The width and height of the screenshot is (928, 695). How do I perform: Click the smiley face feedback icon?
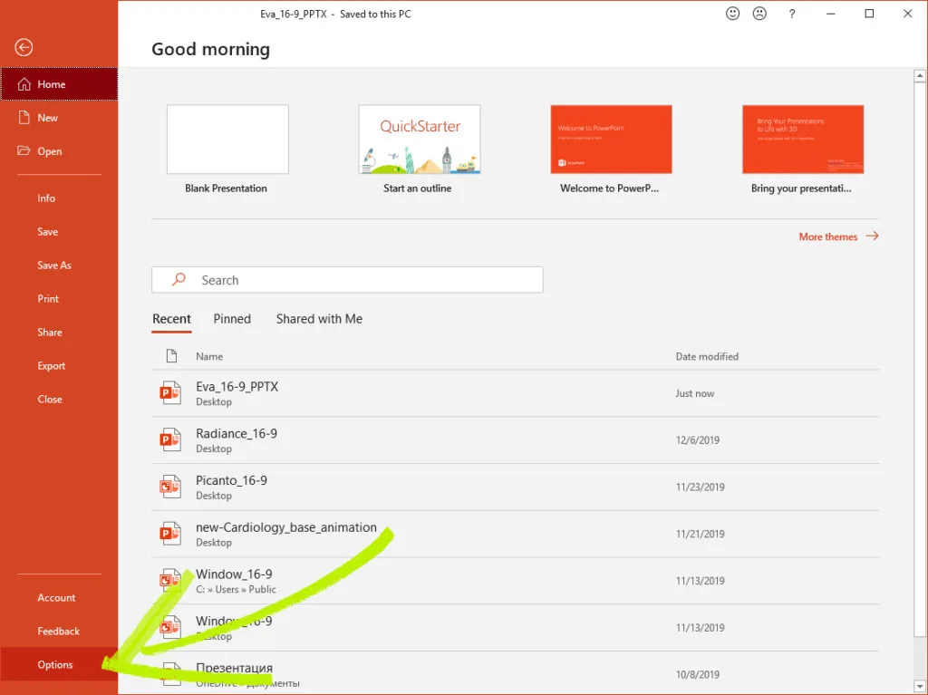pos(732,13)
